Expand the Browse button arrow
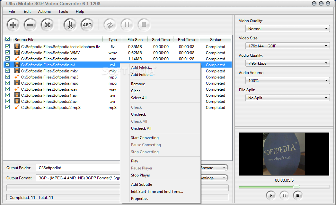 click(224, 168)
